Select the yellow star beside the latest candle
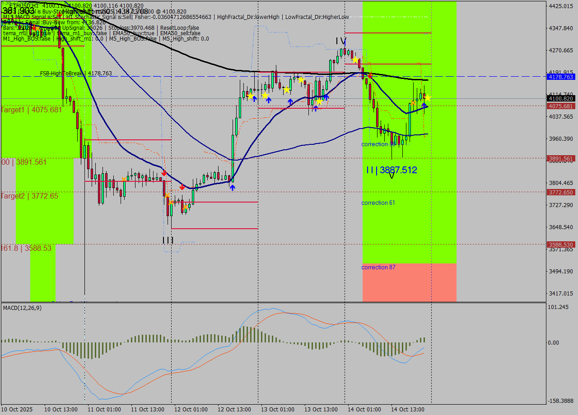The height and width of the screenshot is (415, 578). point(427,98)
